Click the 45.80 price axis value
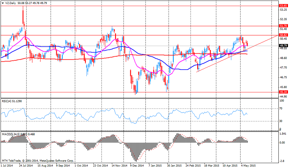Screen dimensions: 290x168 [284, 87]
